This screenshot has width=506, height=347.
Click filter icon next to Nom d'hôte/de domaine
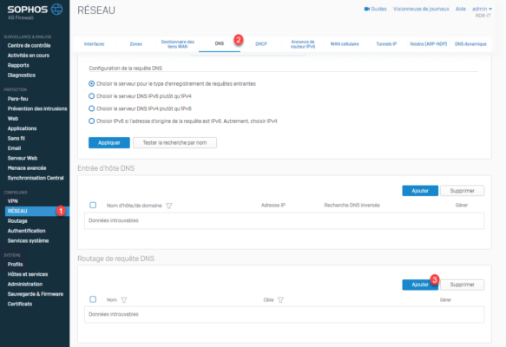point(168,206)
